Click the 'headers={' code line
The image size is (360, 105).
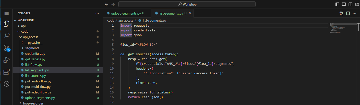coord(145,68)
